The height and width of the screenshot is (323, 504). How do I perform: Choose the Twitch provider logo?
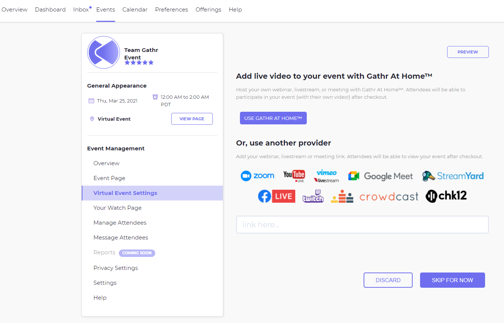point(313,196)
